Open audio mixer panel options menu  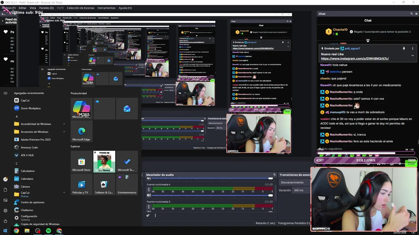(x=155, y=215)
